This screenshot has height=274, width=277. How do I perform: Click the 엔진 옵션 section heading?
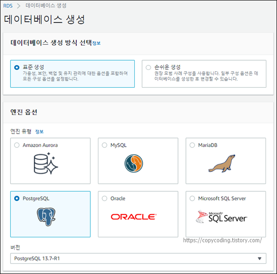[24, 112]
